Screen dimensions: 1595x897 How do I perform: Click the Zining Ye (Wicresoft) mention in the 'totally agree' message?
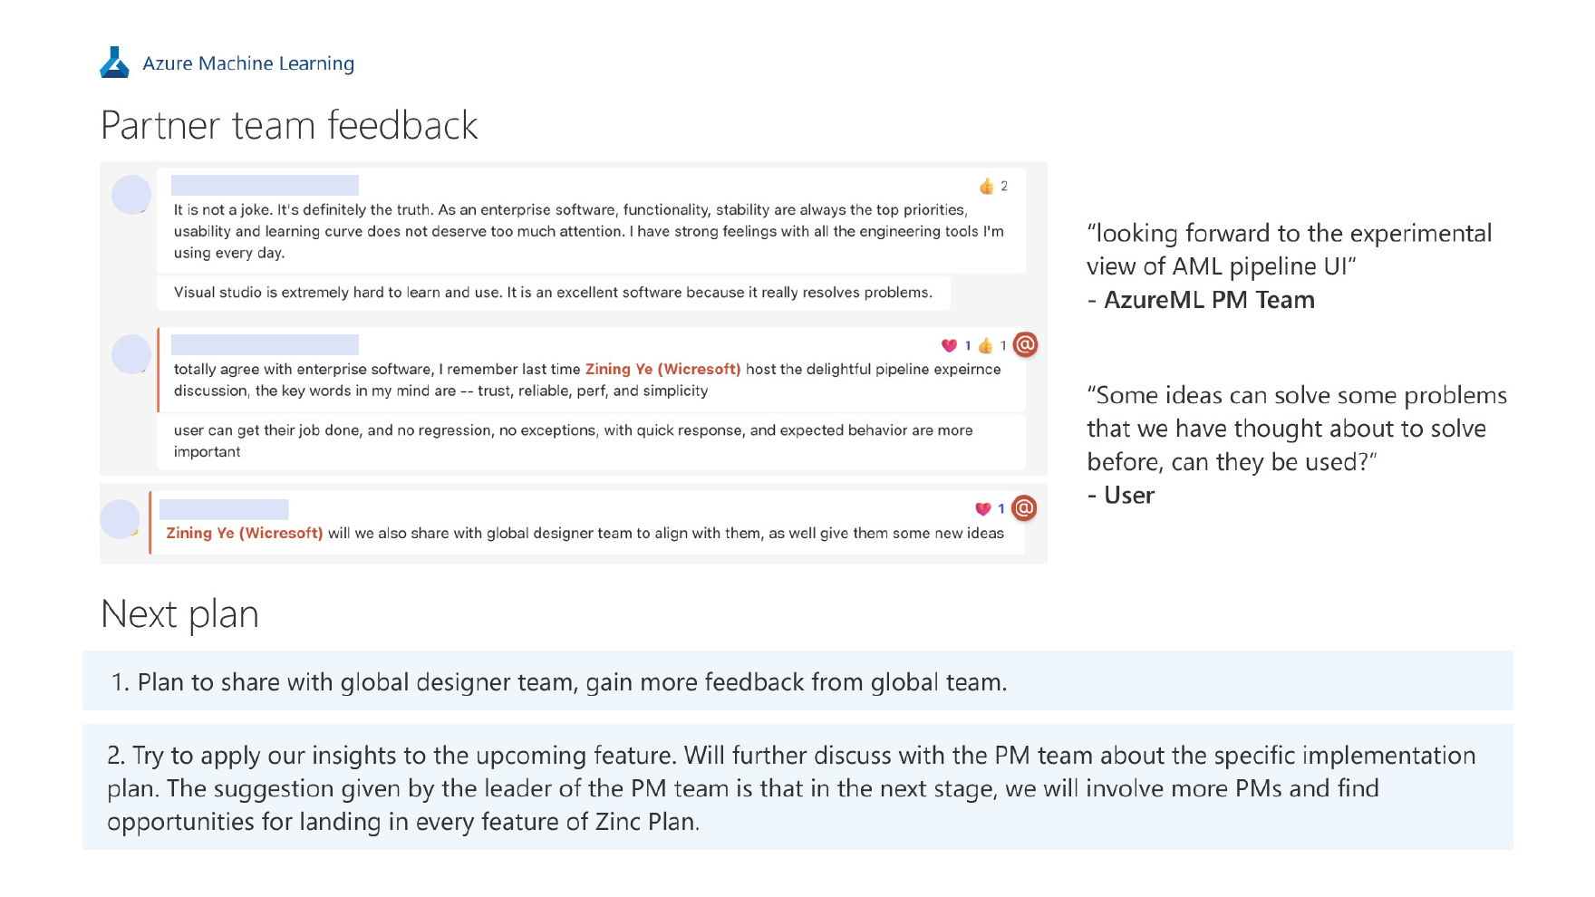pyautogui.click(x=662, y=369)
